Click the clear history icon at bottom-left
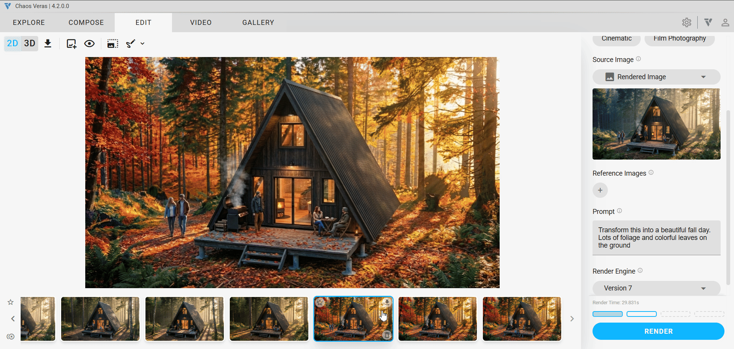This screenshot has width=734, height=349. click(11, 336)
